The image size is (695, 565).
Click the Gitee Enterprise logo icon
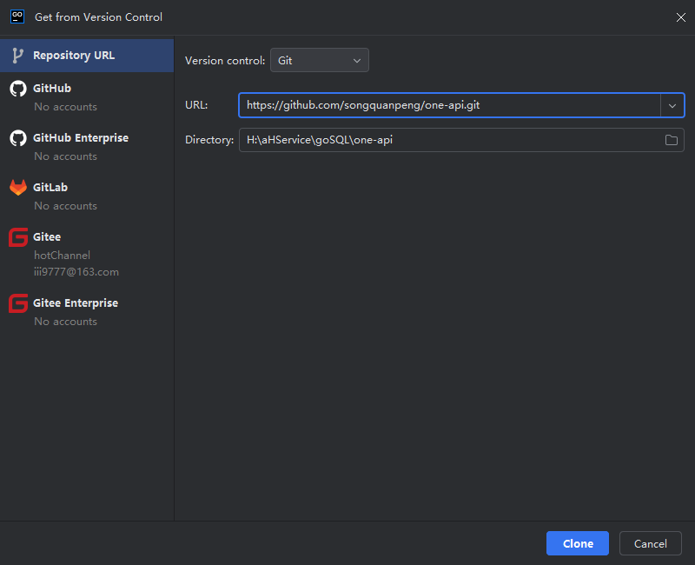click(17, 303)
